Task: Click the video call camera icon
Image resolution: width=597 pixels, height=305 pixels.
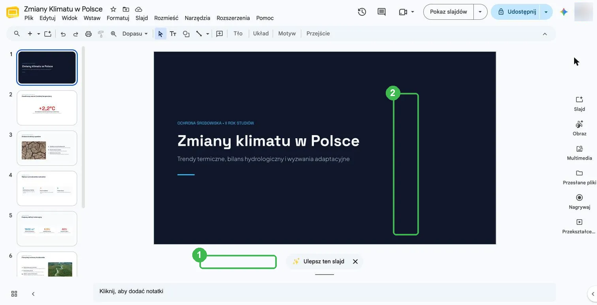Action: 403,12
